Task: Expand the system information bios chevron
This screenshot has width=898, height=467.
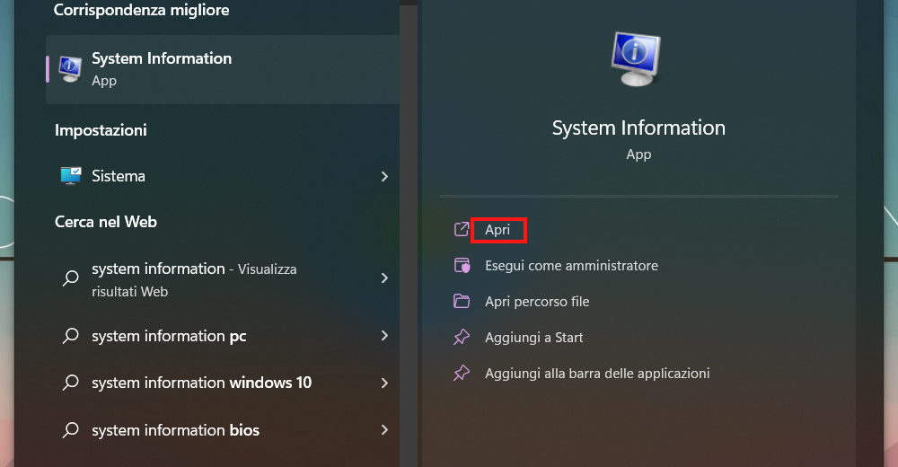Action: (384, 430)
